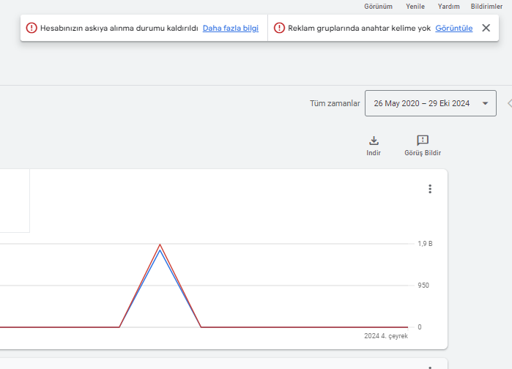Image resolution: width=512 pixels, height=369 pixels.
Task: Click the Tüm zamanlar label
Action: (x=335, y=103)
